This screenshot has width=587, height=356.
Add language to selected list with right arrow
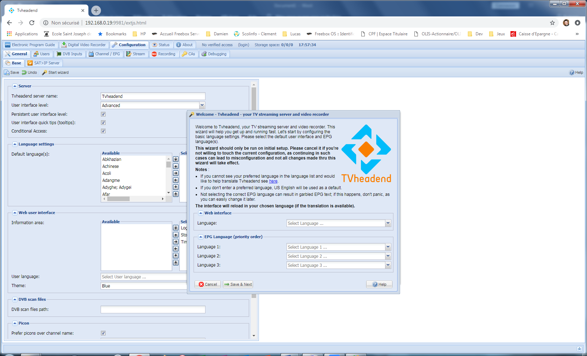click(x=176, y=173)
